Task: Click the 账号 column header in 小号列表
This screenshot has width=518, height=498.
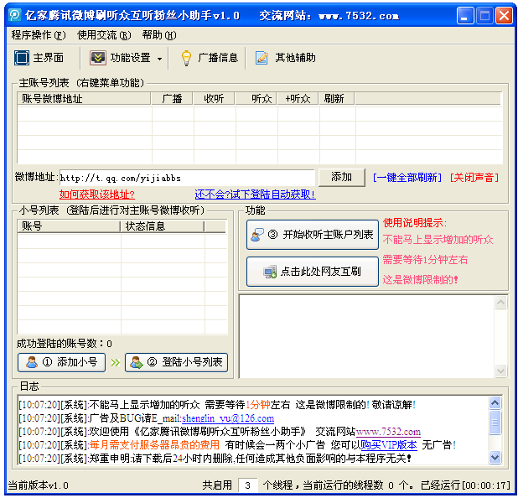Action: point(69,226)
